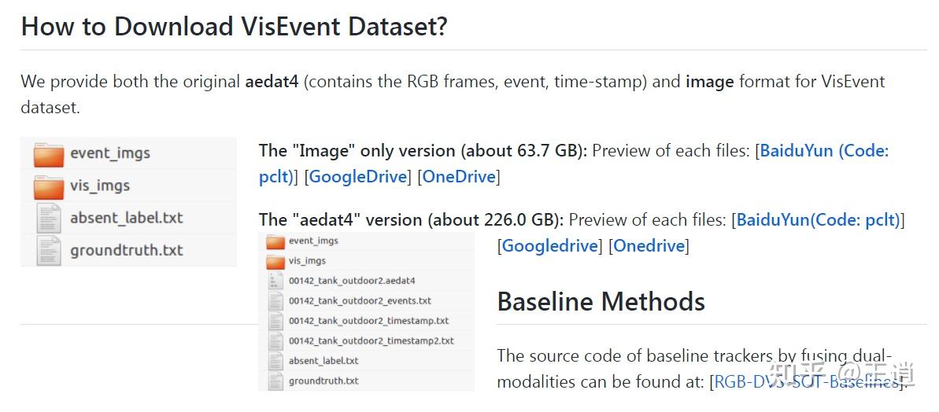The height and width of the screenshot is (412, 939).
Task: Click the left file listing preview image
Action: click(x=128, y=202)
